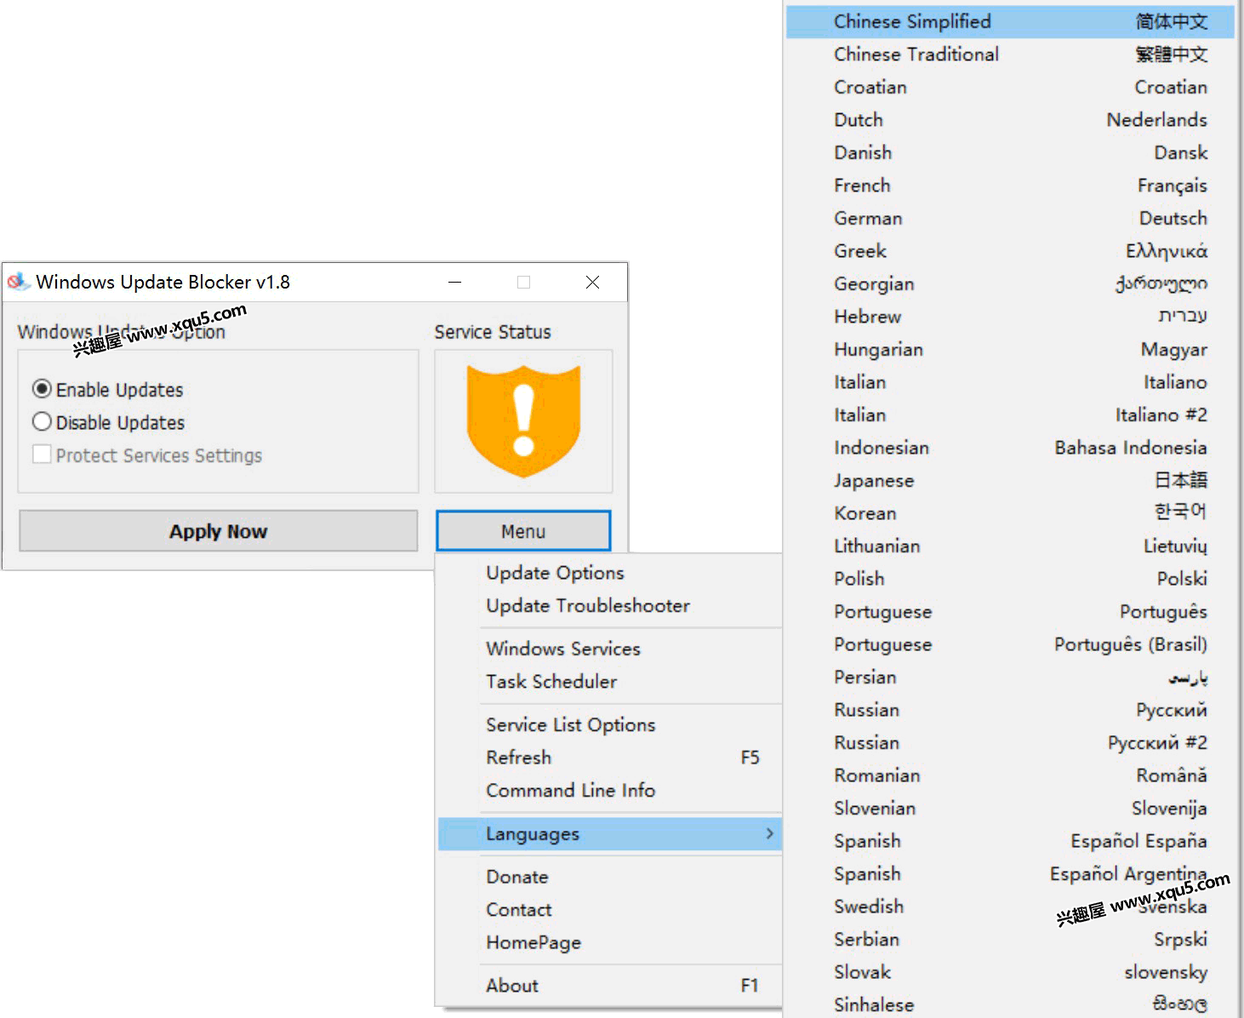This screenshot has height=1018, width=1244.
Task: Open Windows Services menu entry
Action: click(x=609, y=649)
